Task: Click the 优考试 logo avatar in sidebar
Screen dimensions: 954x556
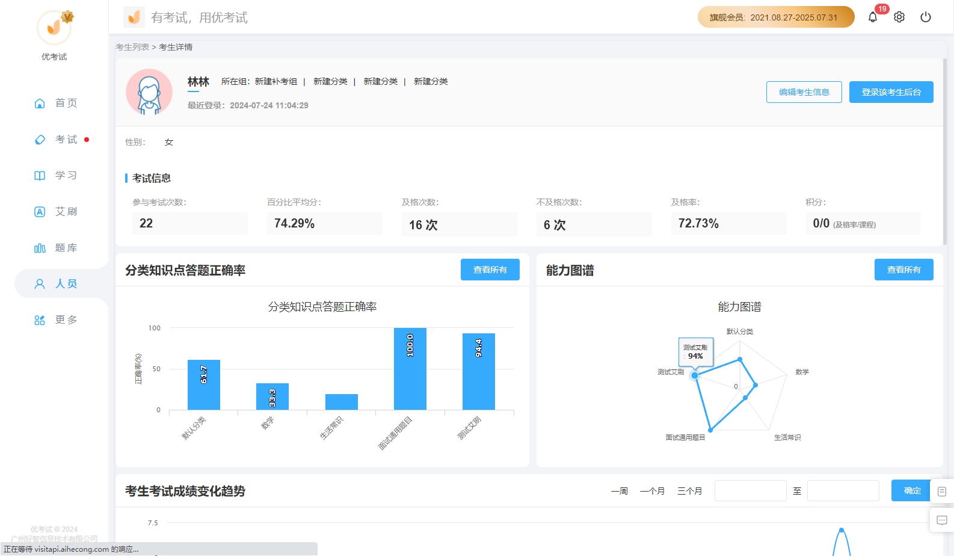Action: click(x=54, y=28)
